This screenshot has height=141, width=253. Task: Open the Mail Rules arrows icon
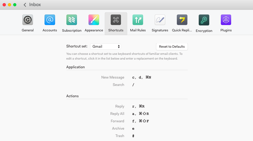[138, 20]
